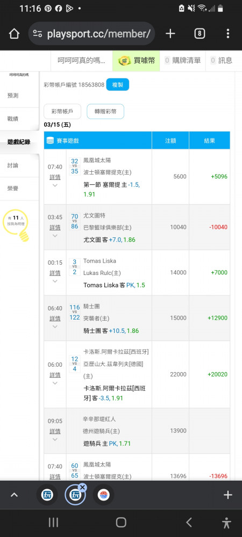This screenshot has height=537, width=242.
Task: Open the tab switcher showing 8 tabs
Action: tap(200, 33)
